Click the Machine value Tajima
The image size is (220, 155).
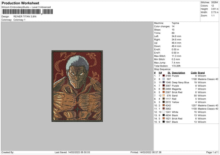[175, 23]
